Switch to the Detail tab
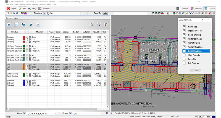Screen dimensions: 221x118 16,18
